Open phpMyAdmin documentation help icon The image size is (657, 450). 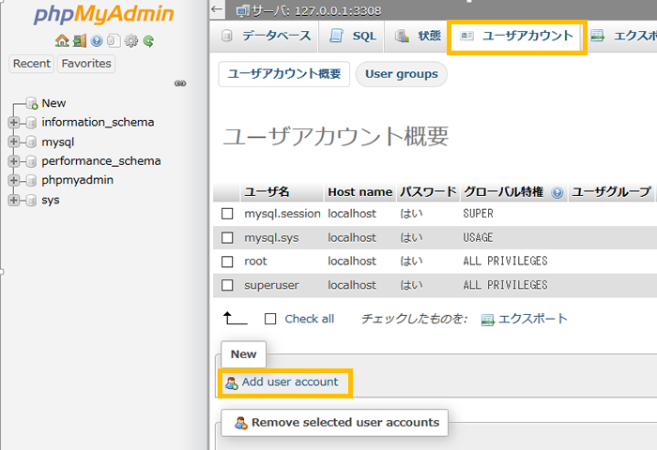[97, 41]
